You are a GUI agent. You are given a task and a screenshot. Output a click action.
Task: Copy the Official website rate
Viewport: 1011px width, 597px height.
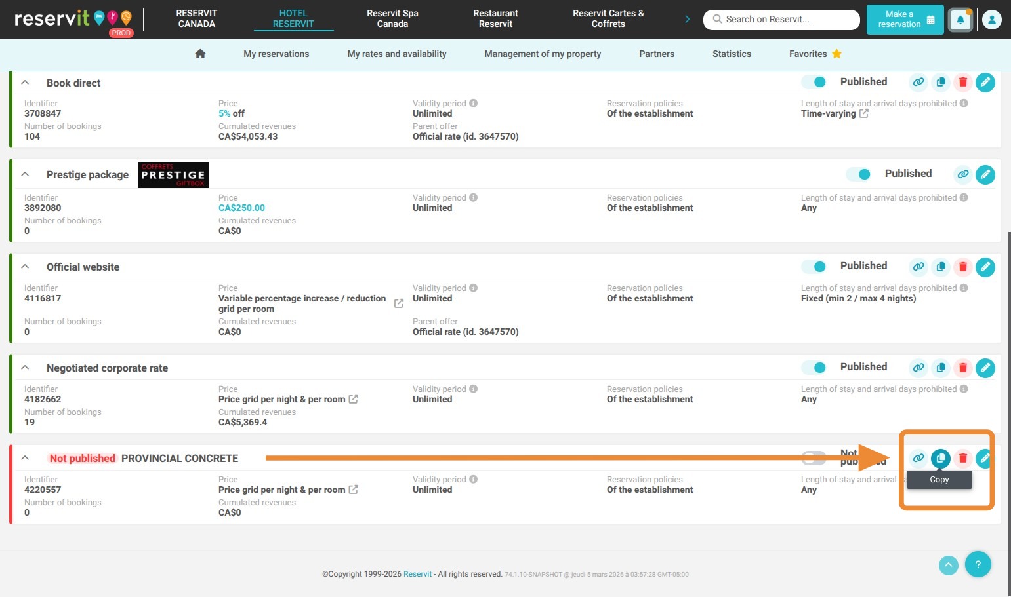click(941, 267)
